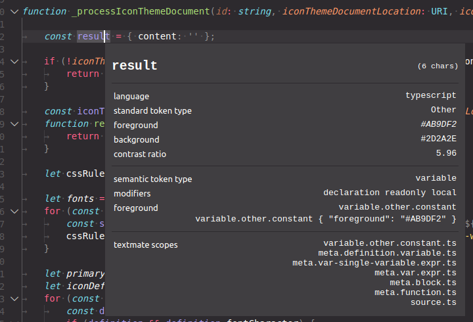Collapse the first for (const loop chevron
The width and height of the screenshot is (473, 322).
[x=14, y=212]
